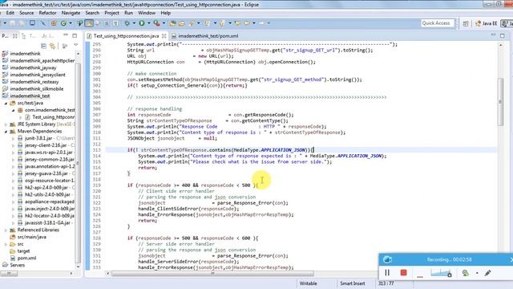Screen dimensions: 513x289
Task: Click the webcam icon in recorder
Action: (x=465, y=273)
